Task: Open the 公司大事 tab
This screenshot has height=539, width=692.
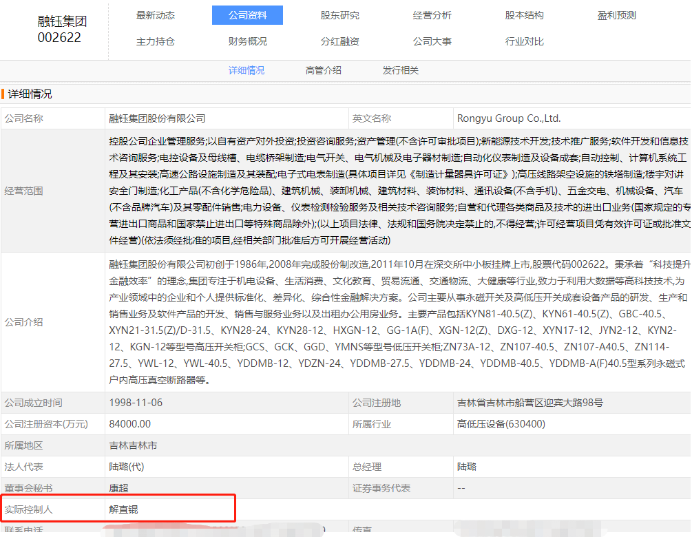Action: [432, 41]
